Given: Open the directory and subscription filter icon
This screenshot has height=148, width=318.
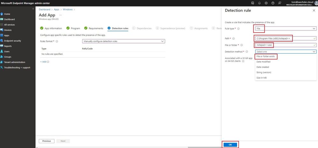Looking at the screenshot, I should coord(253,3).
